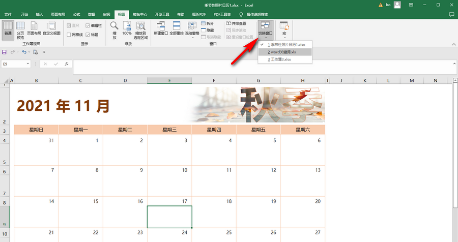Click the 隐藏 hide window button
This screenshot has height=242, width=458.
click(208, 31)
